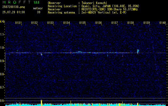Click time marker 0135
Viewport: 168px width, 106px height.
[83, 23]
